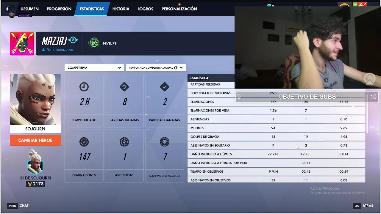Open the Competitiva game mode dropdown
The width and height of the screenshot is (381, 214).
pyautogui.click(x=94, y=68)
